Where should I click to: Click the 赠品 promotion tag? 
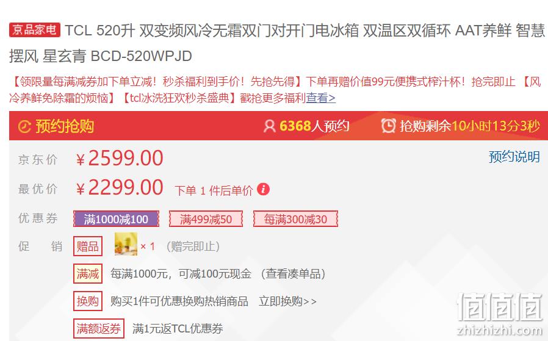click(x=88, y=246)
